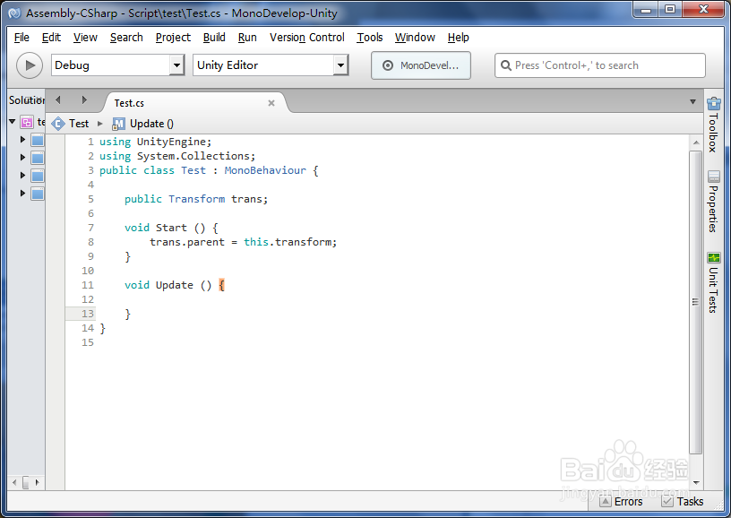731x518 pixels.
Task: Open the document tab list dropdown arrow
Action: click(x=692, y=101)
